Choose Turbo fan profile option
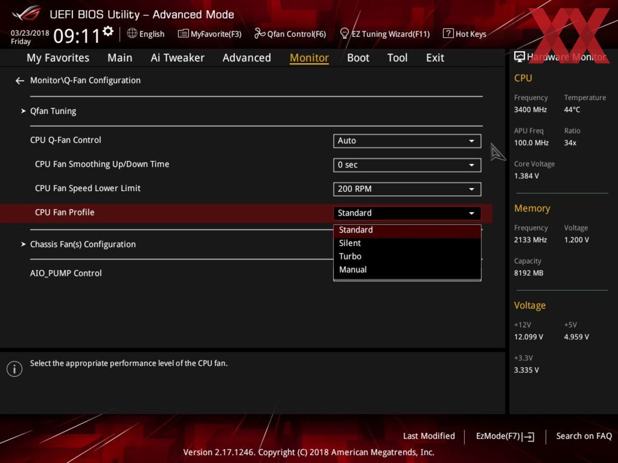The height and width of the screenshot is (463, 618). click(407, 256)
